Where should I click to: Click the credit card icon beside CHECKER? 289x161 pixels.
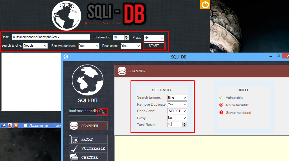coord(74,157)
